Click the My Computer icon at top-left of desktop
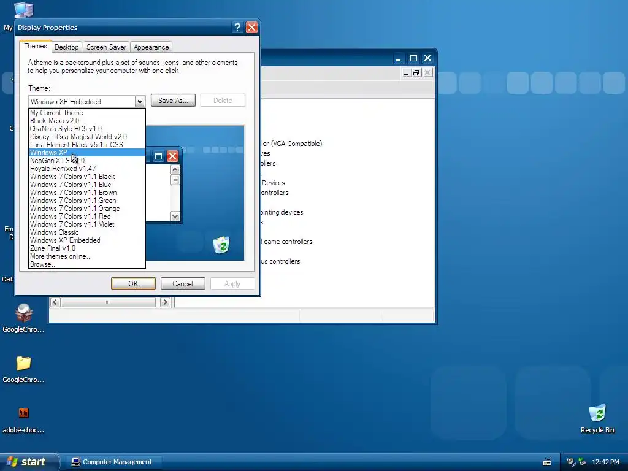This screenshot has height=471, width=628. [x=24, y=10]
